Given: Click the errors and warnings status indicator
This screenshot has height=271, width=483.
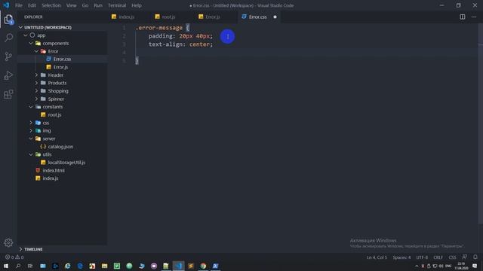Looking at the screenshot, I should [x=14, y=257].
